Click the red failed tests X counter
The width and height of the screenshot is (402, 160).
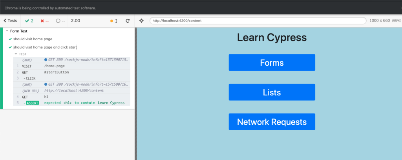[45, 21]
